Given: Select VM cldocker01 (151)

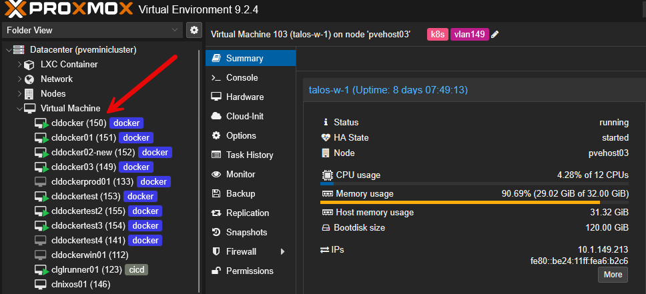Looking at the screenshot, I should (x=83, y=137).
